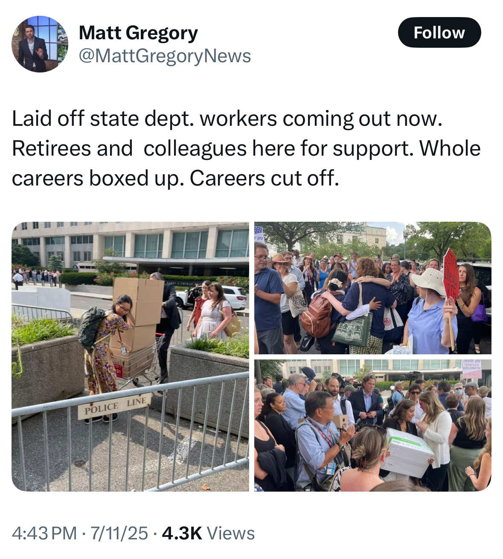Click the Follow button
The width and height of the screenshot is (503, 559).
point(439,32)
